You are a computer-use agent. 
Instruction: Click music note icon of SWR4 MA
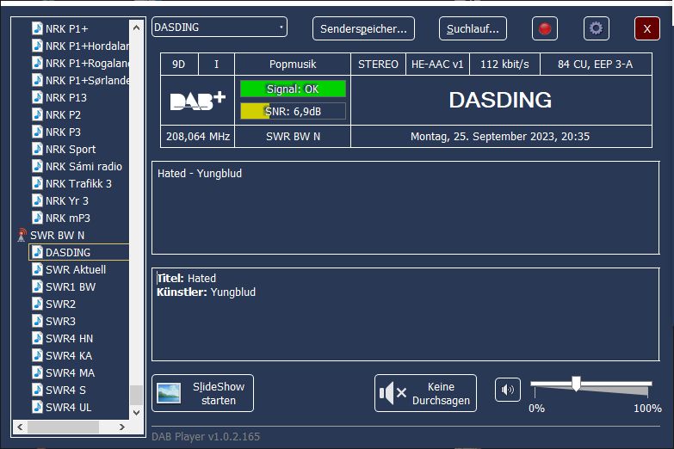coord(37,372)
